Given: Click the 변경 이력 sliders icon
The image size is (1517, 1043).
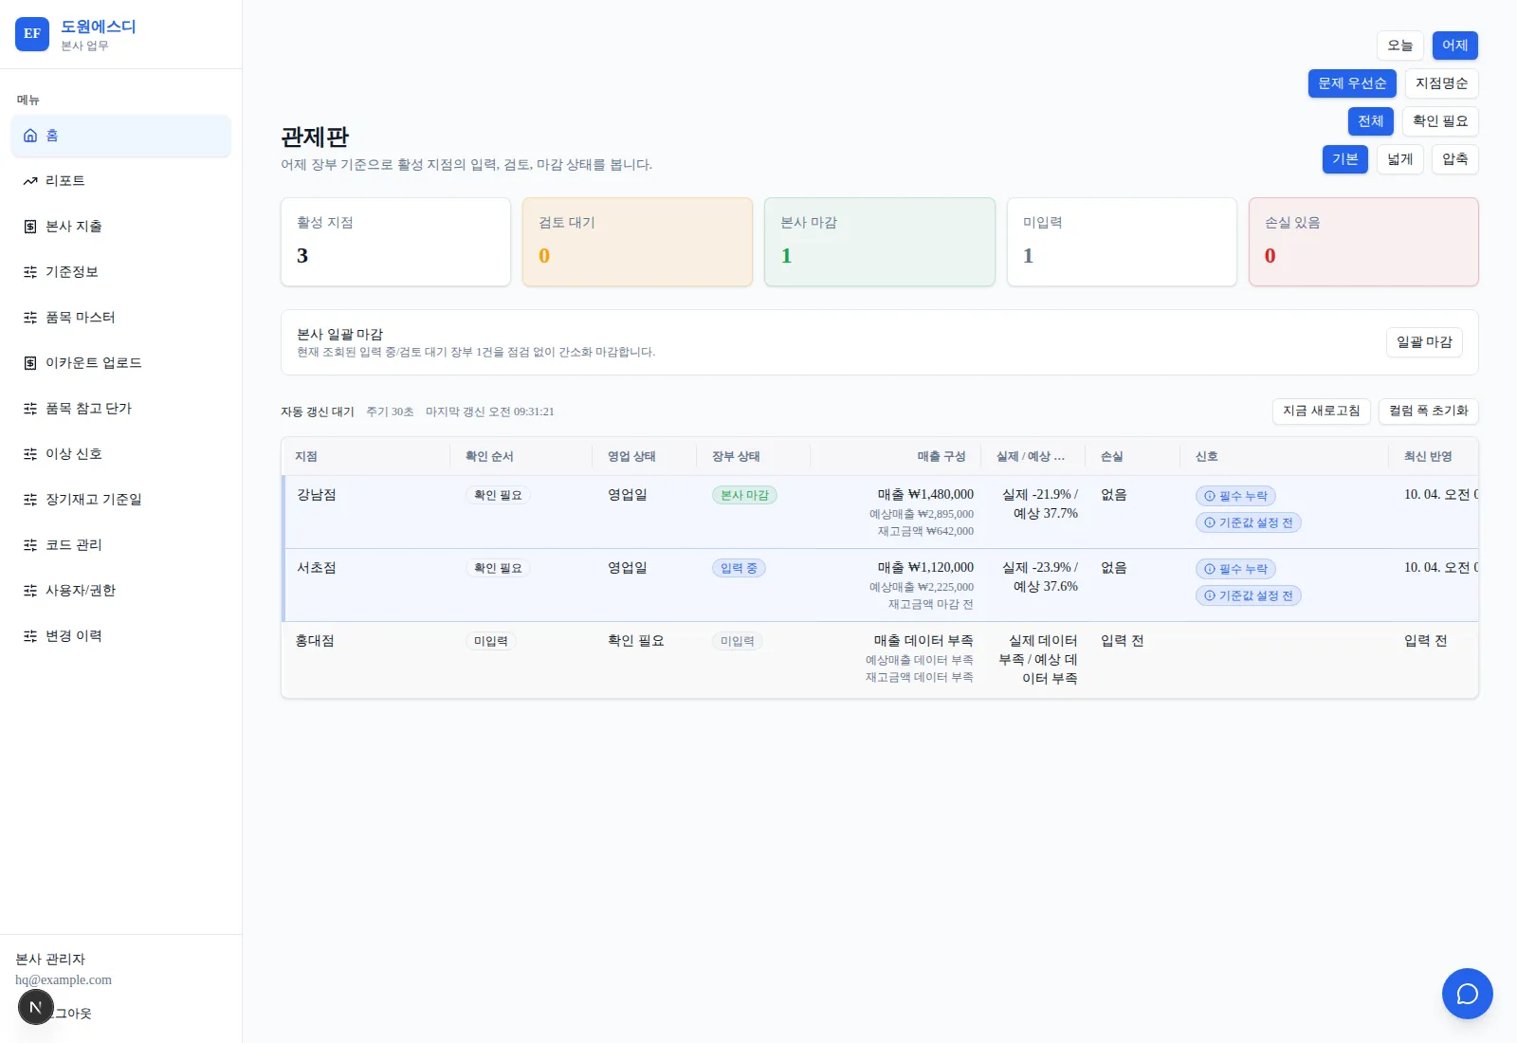Looking at the screenshot, I should pyautogui.click(x=30, y=636).
